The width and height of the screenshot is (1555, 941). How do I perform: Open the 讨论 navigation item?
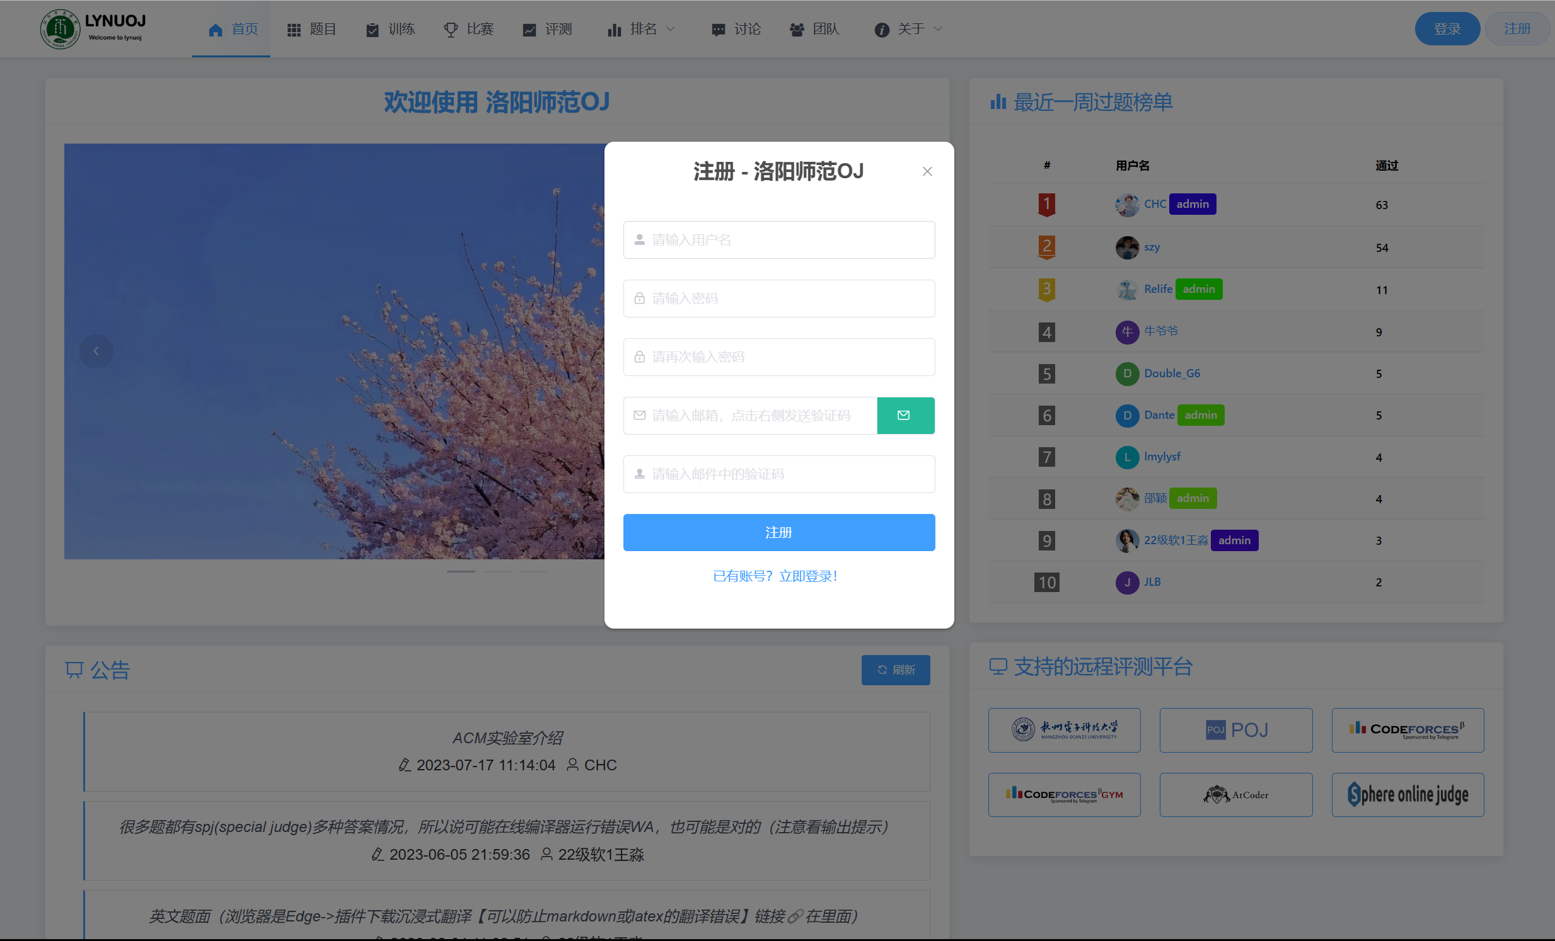736,29
